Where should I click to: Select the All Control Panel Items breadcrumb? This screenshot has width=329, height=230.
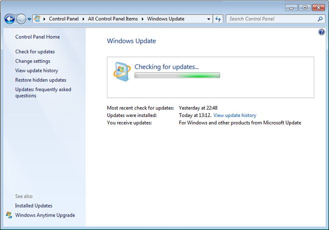(113, 19)
